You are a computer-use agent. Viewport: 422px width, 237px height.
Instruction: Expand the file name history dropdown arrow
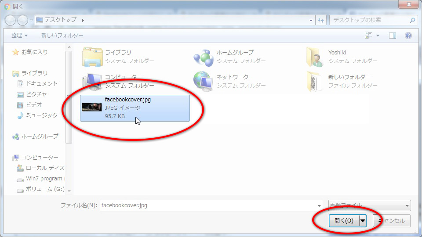(319, 205)
